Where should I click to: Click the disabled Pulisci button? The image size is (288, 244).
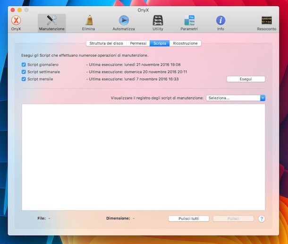click(233, 218)
